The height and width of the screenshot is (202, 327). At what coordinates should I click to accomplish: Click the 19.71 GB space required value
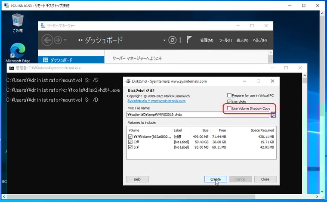point(267,142)
